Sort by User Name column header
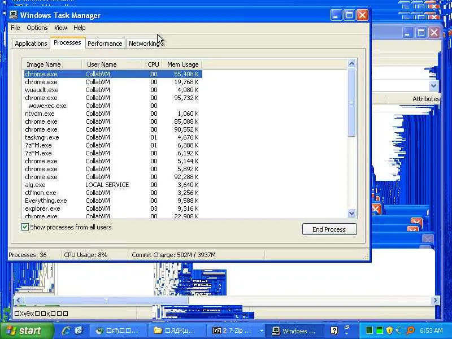 tap(112, 64)
